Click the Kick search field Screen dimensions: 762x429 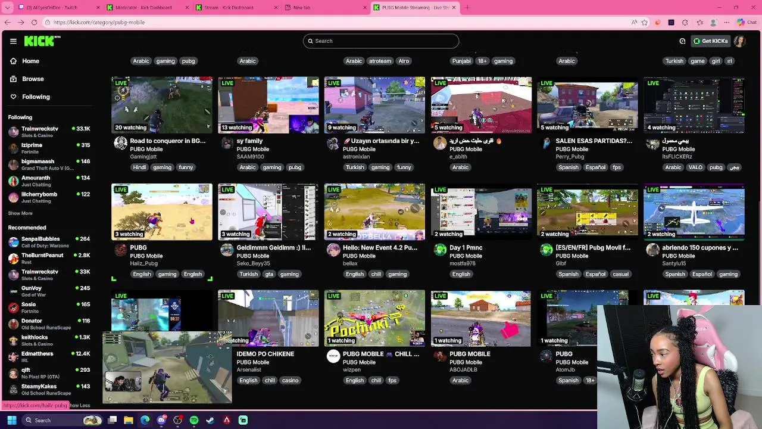[x=381, y=41]
